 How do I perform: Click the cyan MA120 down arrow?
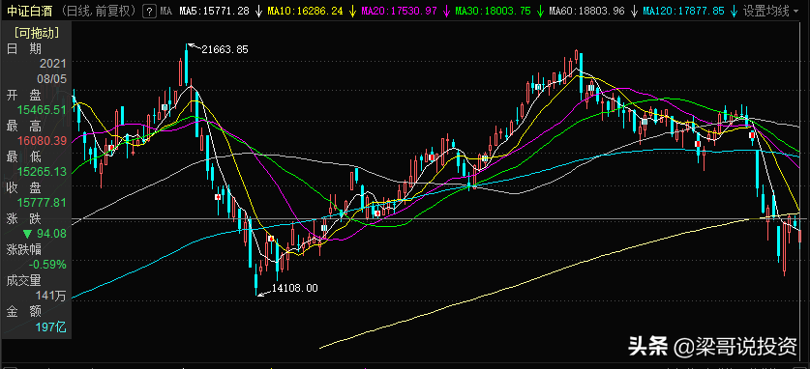pyautogui.click(x=734, y=11)
